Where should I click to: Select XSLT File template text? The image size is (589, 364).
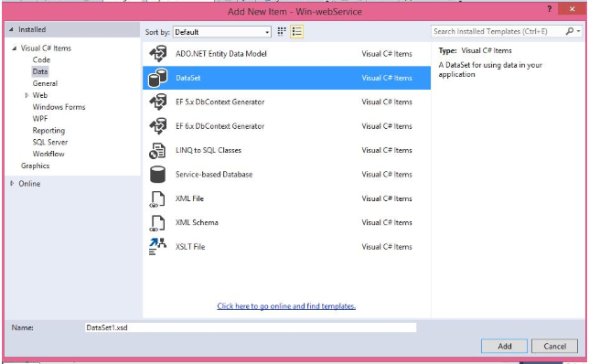(x=190, y=247)
